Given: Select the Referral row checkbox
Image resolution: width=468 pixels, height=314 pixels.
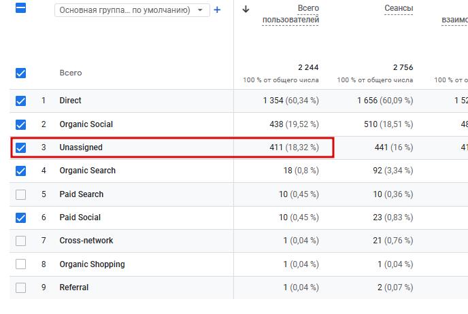Looking at the screenshot, I should (20, 287).
